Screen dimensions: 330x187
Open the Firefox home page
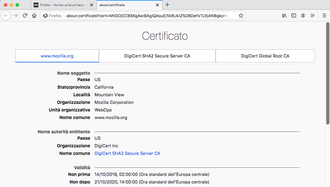point(34,15)
